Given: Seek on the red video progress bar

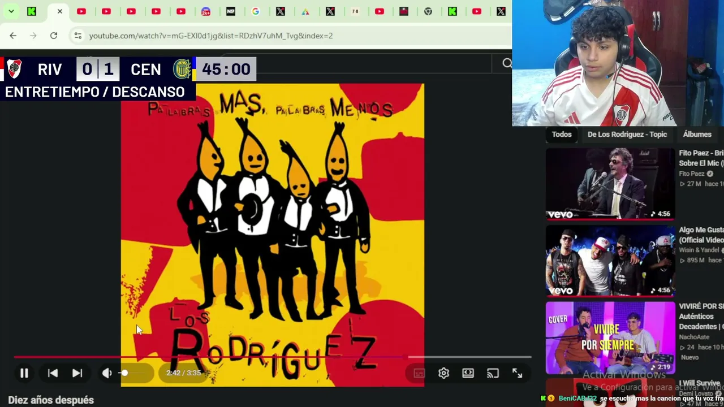Looking at the screenshot, I should [273, 357].
